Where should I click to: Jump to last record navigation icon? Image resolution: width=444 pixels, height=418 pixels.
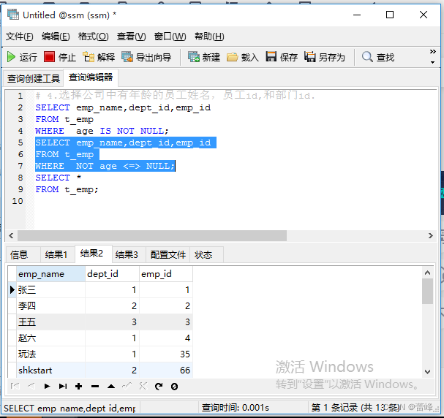63,387
